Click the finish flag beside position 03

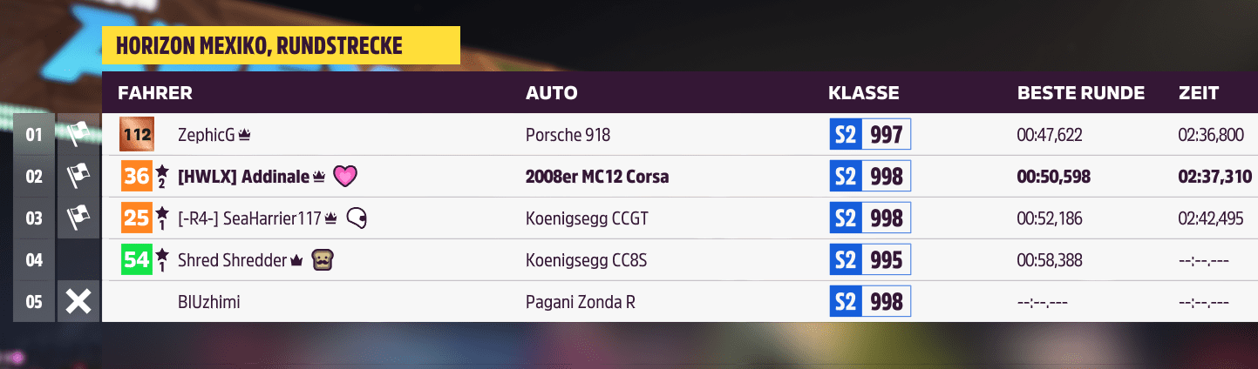point(78,218)
